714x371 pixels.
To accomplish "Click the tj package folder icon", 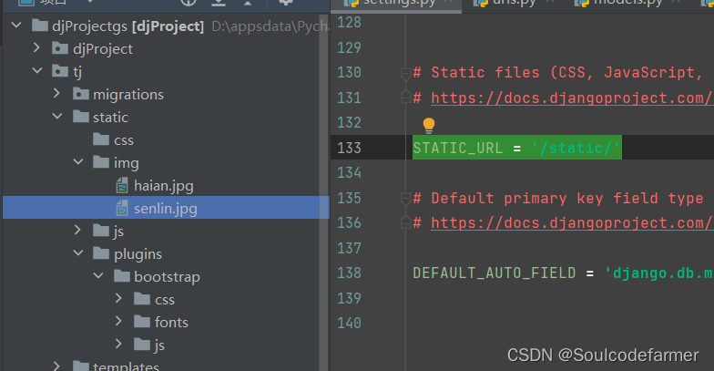I will 60,71.
